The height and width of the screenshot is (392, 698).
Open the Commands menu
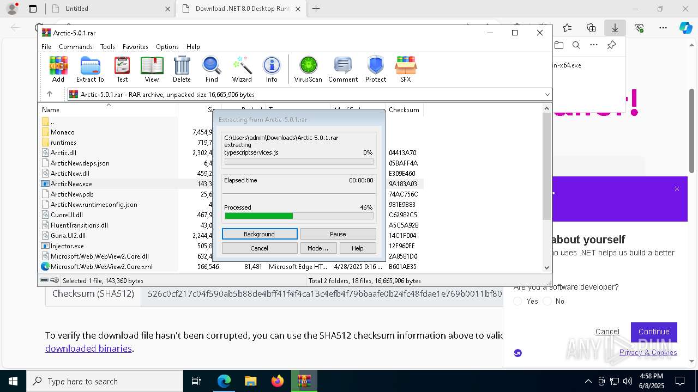(76, 47)
